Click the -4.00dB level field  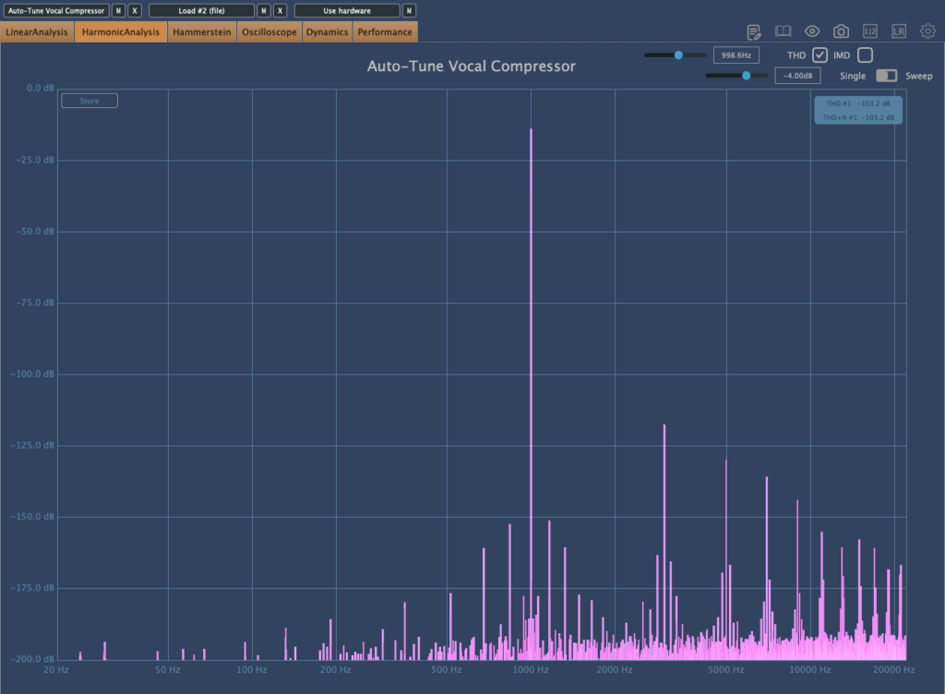797,76
